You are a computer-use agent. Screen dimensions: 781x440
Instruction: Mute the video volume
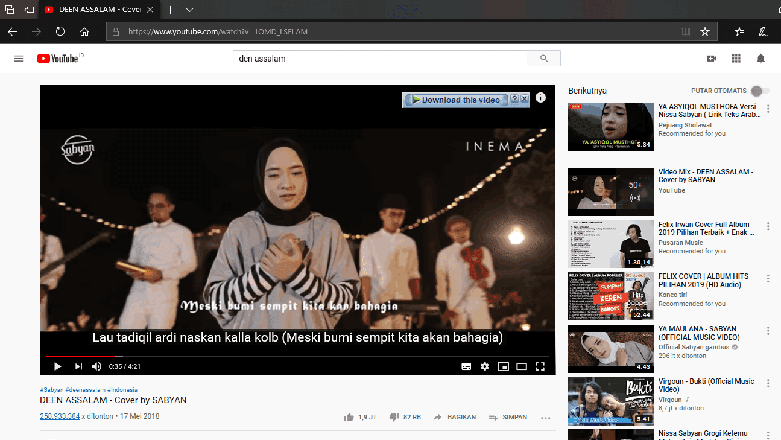[x=96, y=366]
